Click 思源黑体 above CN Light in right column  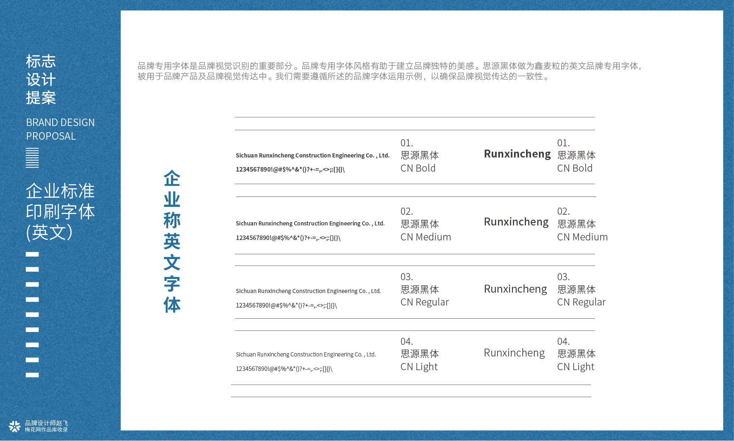[x=576, y=354]
